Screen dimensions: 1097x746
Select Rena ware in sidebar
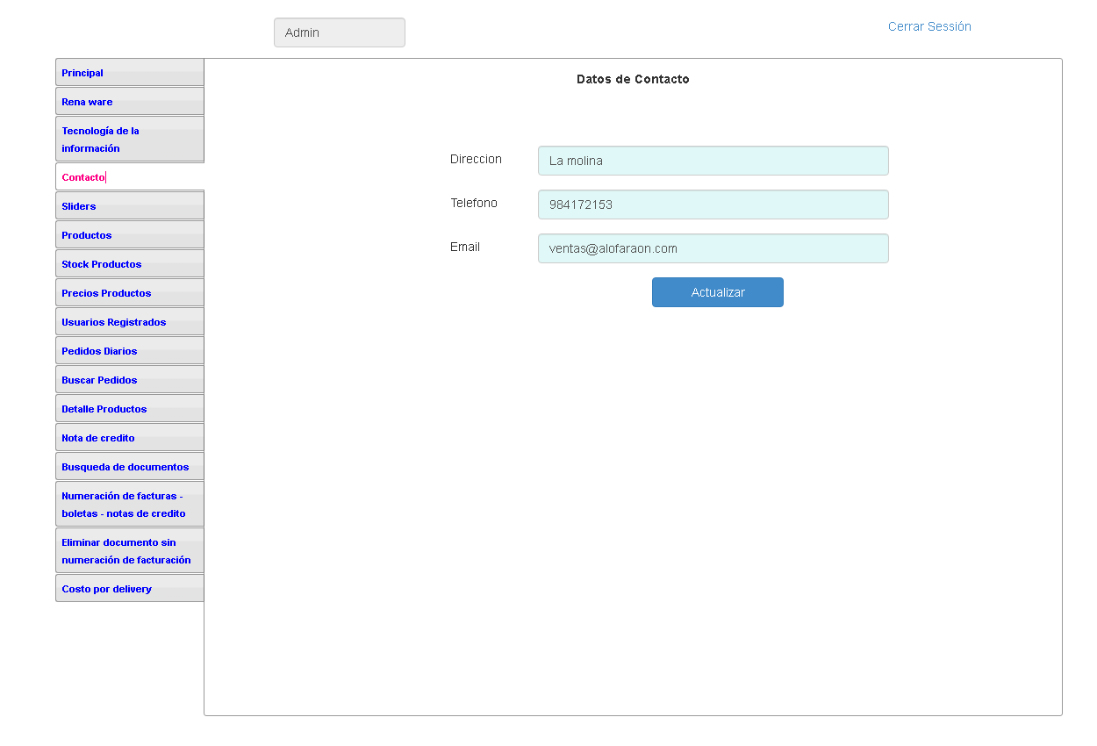(x=87, y=102)
